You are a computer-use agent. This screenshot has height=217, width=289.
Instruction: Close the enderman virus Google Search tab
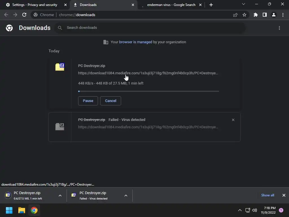coord(200,5)
